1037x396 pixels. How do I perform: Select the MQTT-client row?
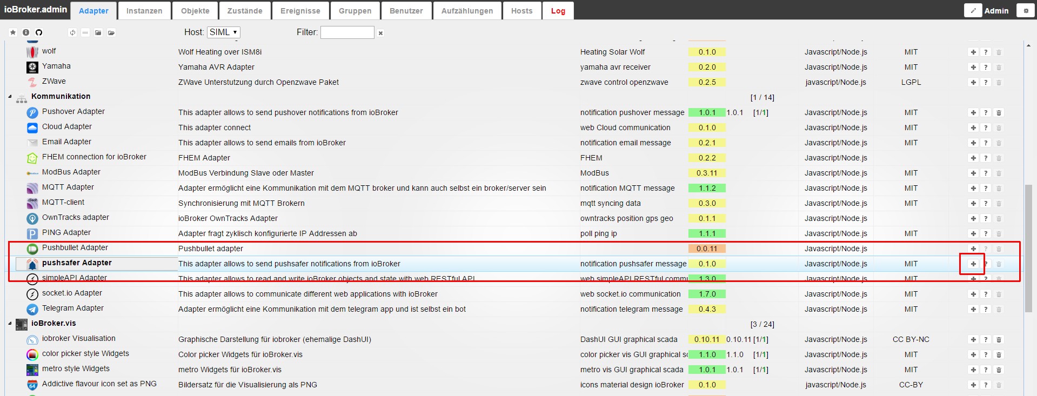coord(513,203)
